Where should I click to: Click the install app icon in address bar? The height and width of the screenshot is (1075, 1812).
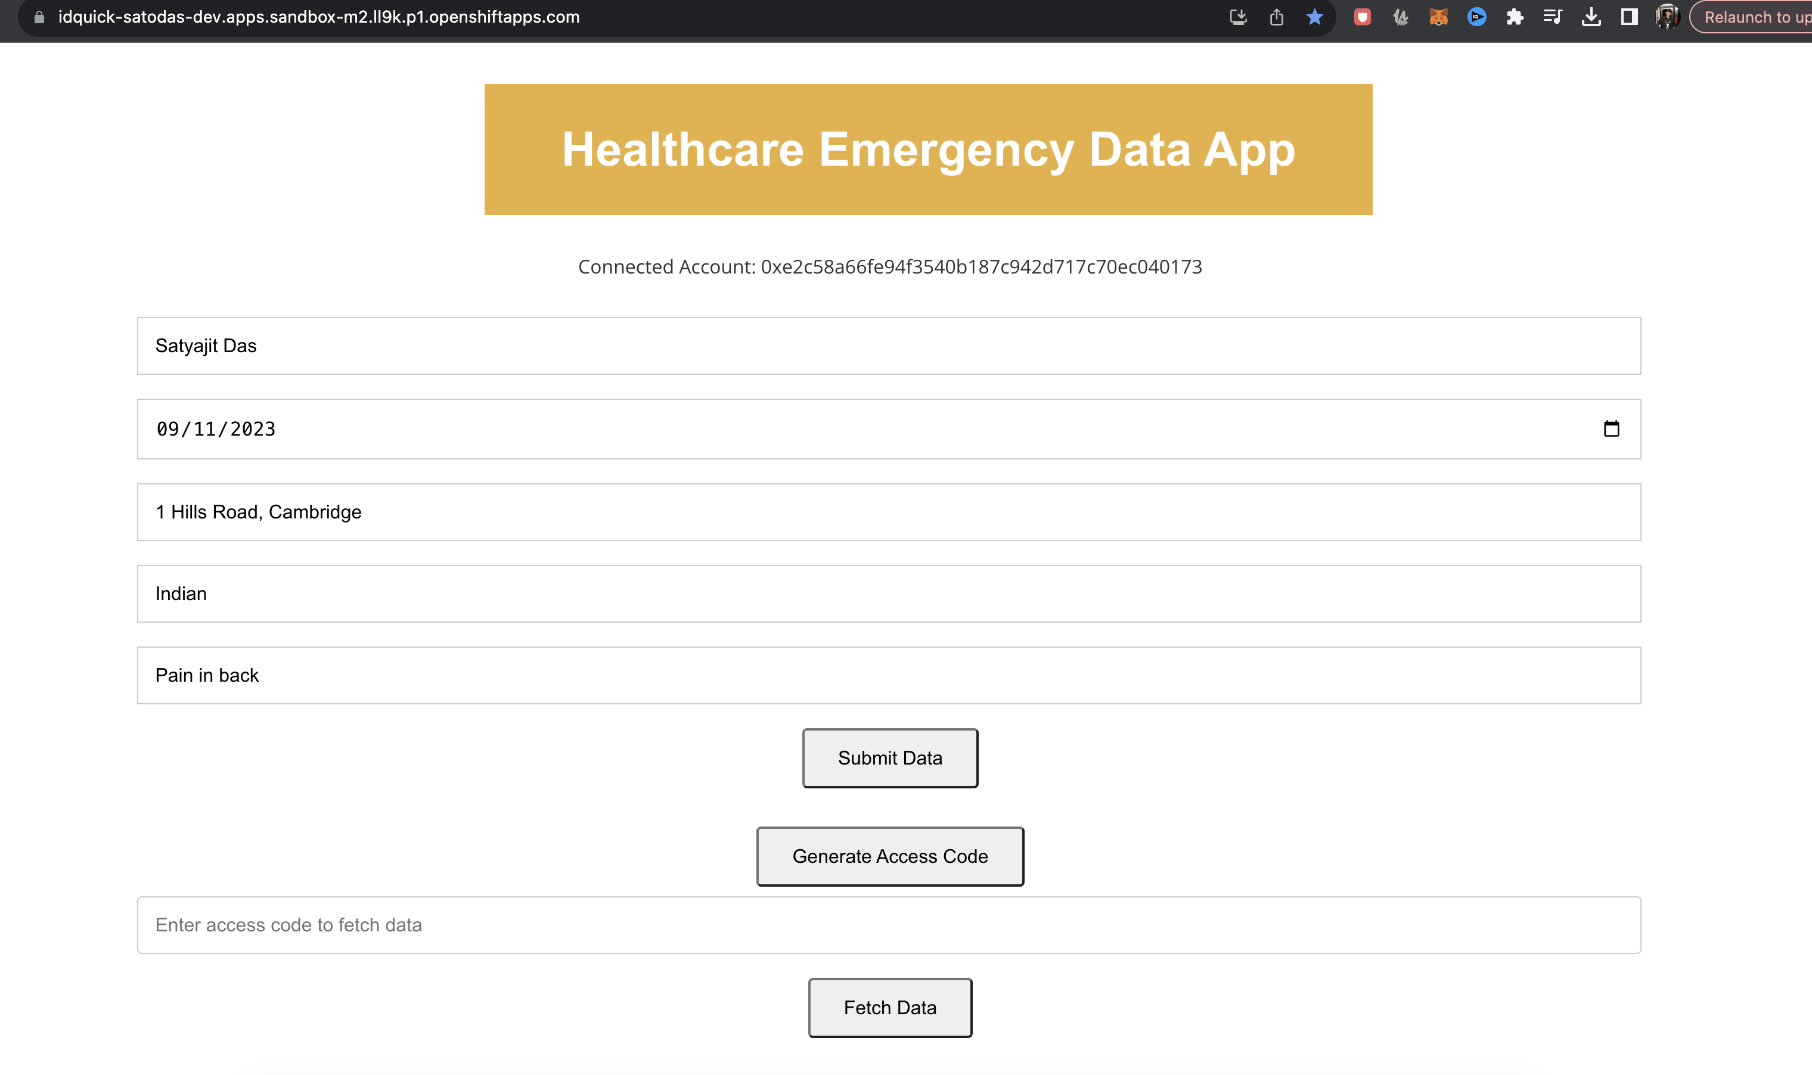[1238, 17]
